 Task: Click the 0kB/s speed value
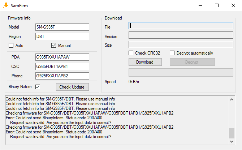[134, 82]
